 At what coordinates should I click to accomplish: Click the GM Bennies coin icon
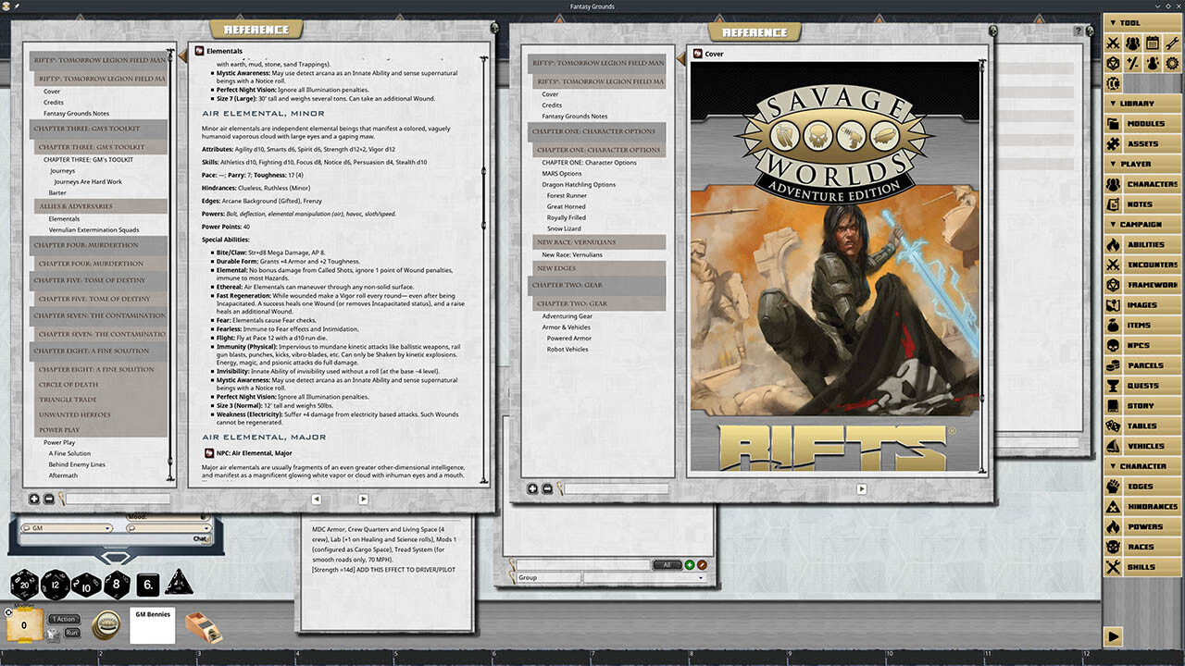click(x=106, y=625)
